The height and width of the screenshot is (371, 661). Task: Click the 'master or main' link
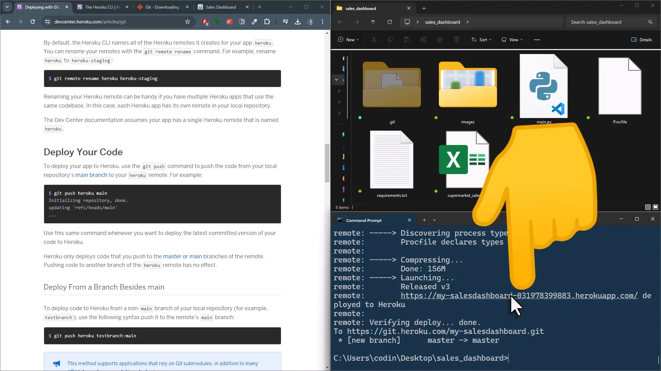click(x=182, y=256)
